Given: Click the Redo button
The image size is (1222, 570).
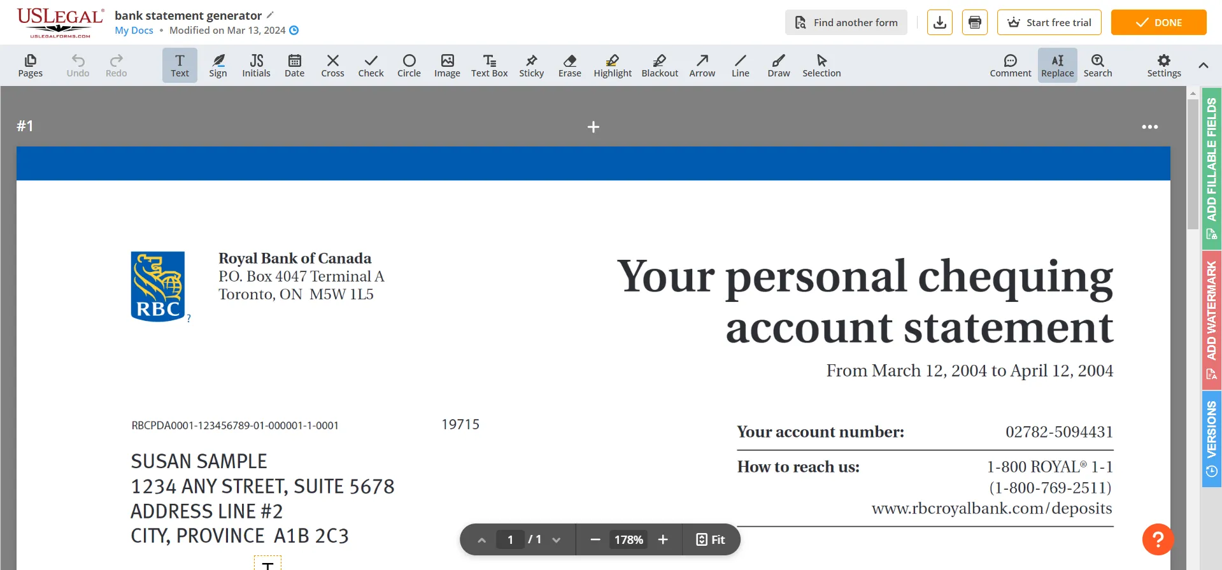Looking at the screenshot, I should click(116, 66).
